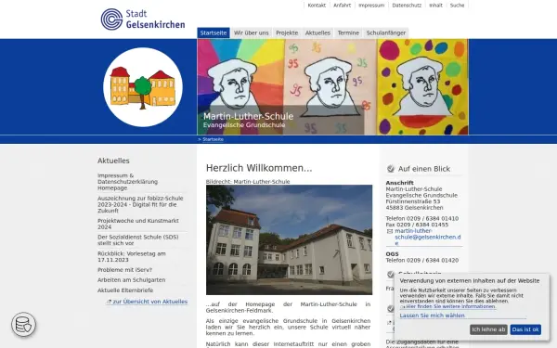This screenshot has width=557, height=348.
Task: Click the Stadt Gelsenkirchen logo
Action: 143,19
